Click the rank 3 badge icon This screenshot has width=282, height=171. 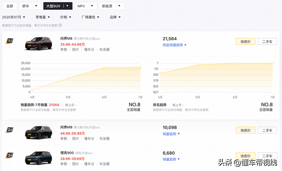9,155
